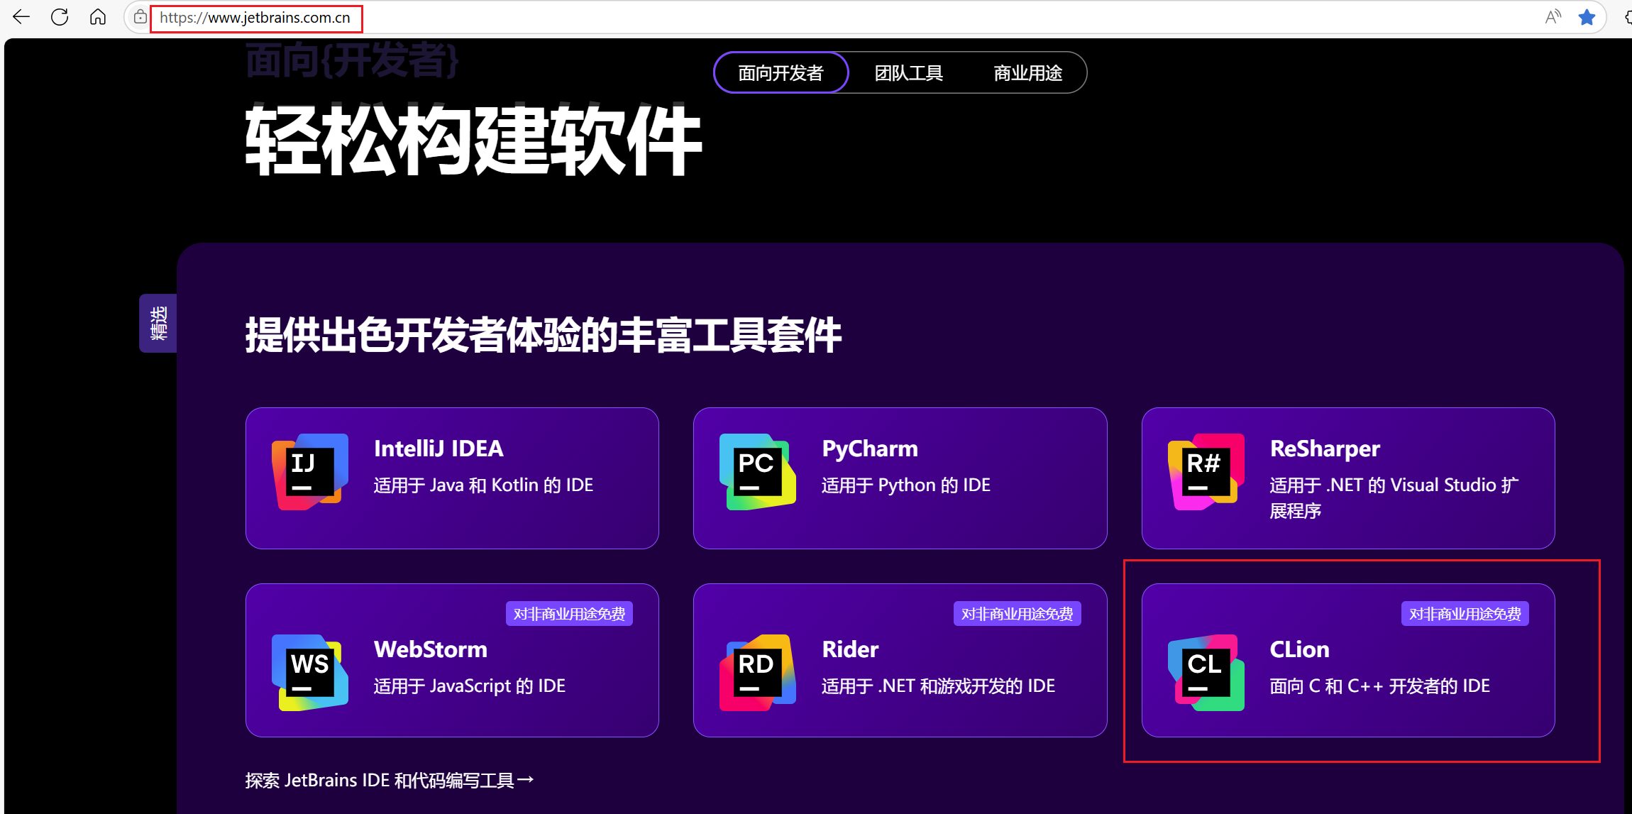1632x814 pixels.
Task: Click WebStorm's 对非商业用途免费 badge
Action: (x=569, y=614)
